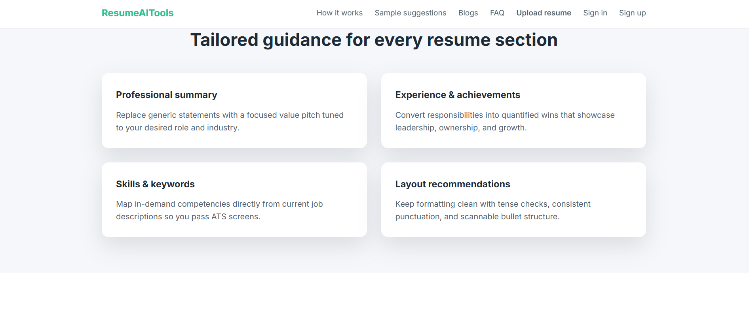The image size is (749, 311).
Task: Click the ResumeAITools logo
Action: (x=137, y=13)
